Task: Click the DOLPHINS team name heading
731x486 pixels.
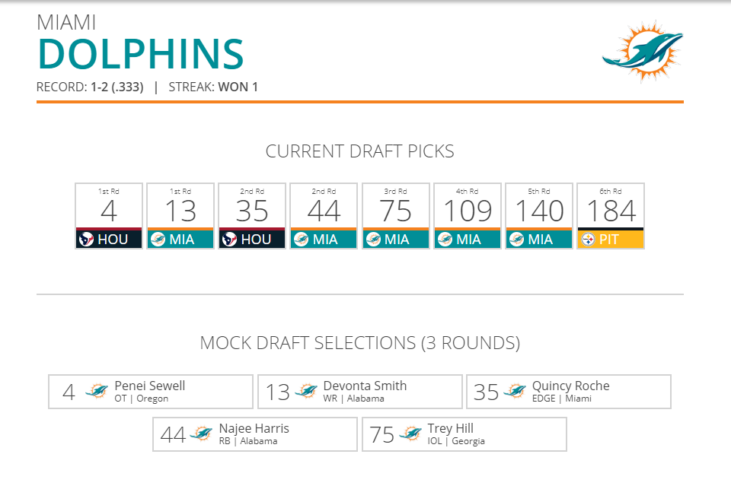Action: [x=141, y=54]
